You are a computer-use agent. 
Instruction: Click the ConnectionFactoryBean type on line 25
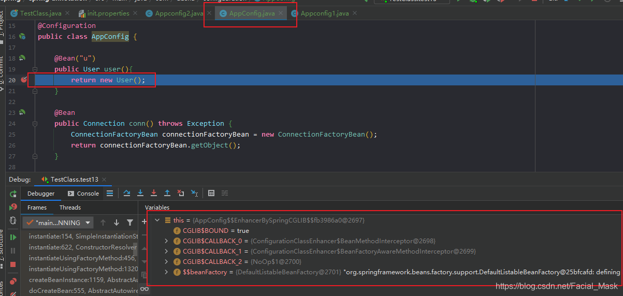114,135
